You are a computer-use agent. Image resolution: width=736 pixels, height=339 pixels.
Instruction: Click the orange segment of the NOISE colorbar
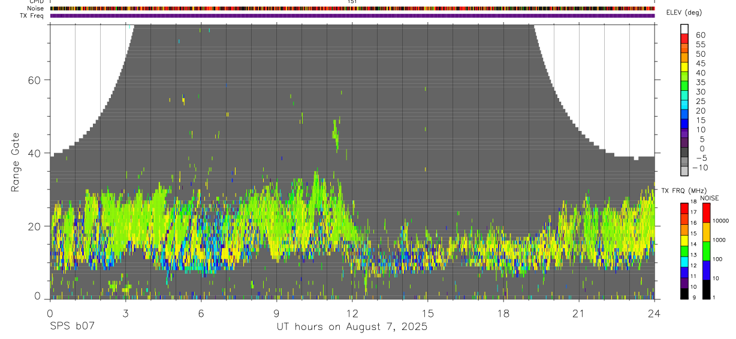(x=706, y=231)
